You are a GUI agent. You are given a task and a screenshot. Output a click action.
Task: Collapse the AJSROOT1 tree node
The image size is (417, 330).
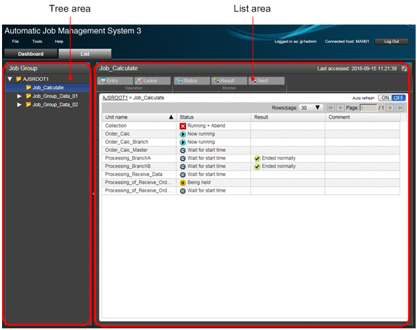pos(10,79)
